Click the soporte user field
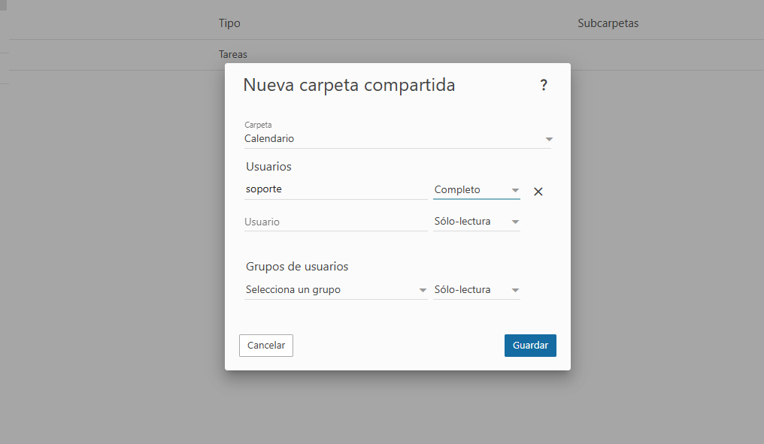The width and height of the screenshot is (764, 444). click(335, 189)
